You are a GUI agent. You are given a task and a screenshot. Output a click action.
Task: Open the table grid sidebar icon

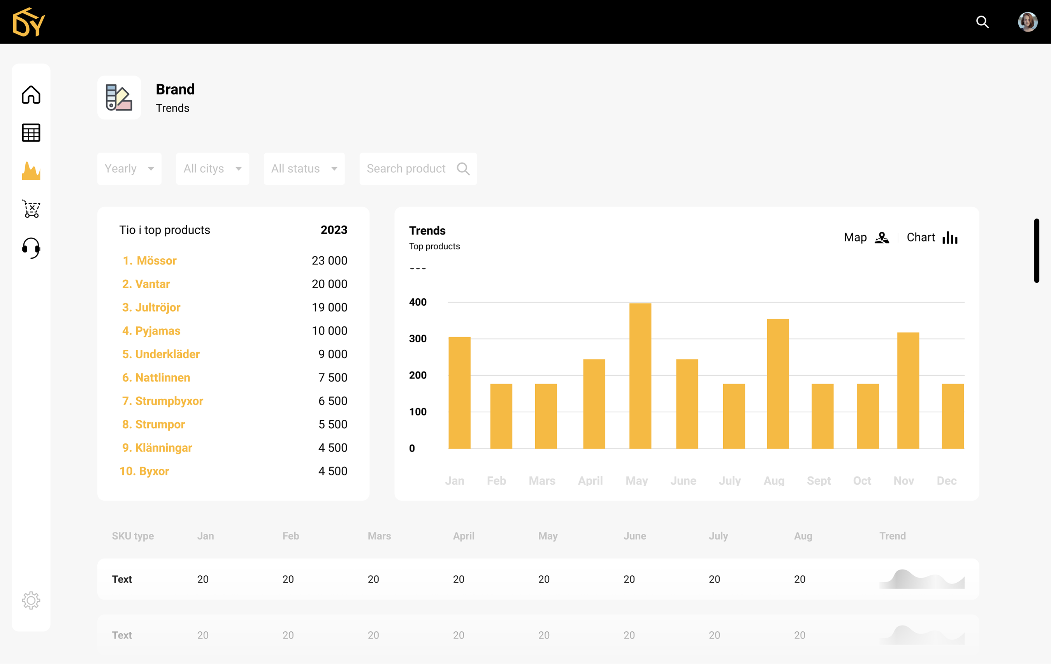31,133
